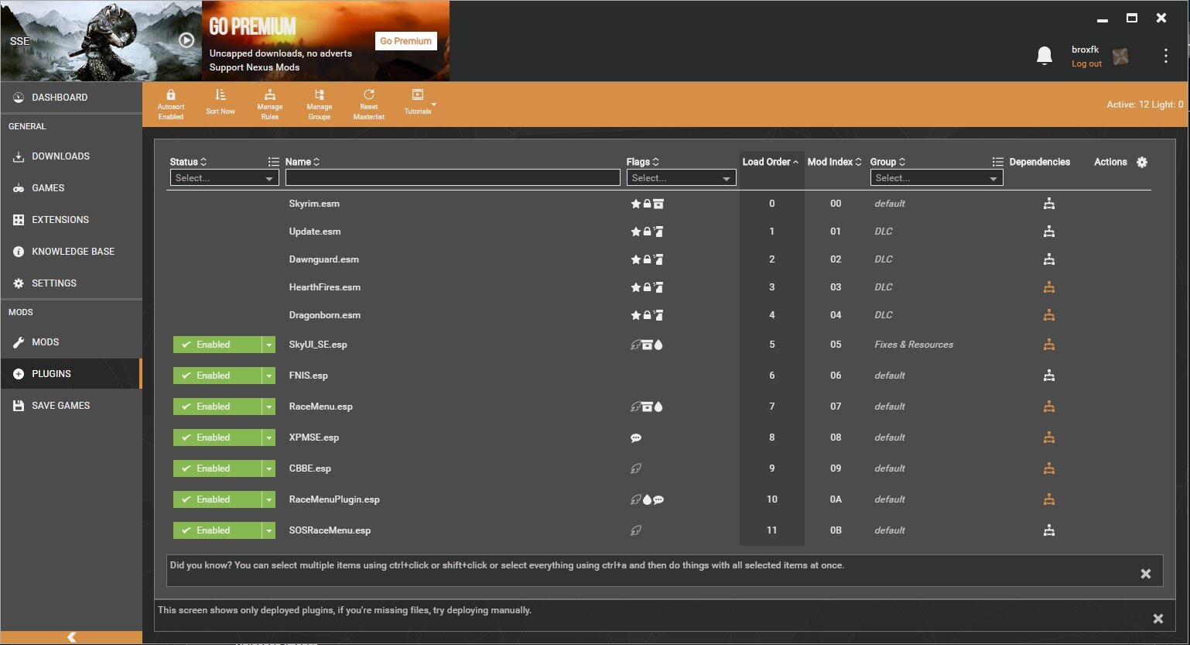Click the Go Premium button

tap(405, 41)
